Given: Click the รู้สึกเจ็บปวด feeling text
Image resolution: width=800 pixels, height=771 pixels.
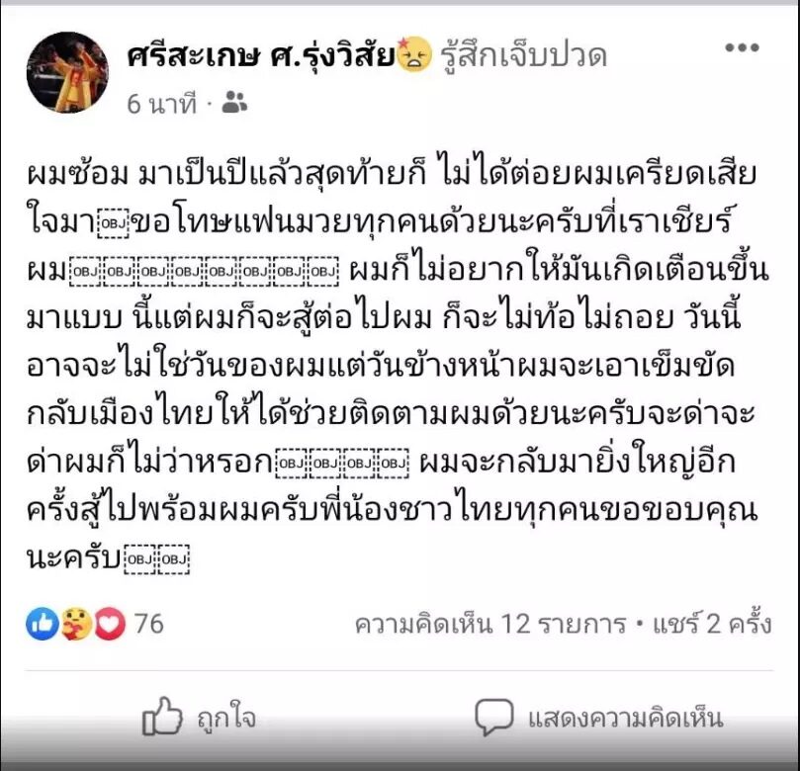Looking at the screenshot, I should pos(523,55).
